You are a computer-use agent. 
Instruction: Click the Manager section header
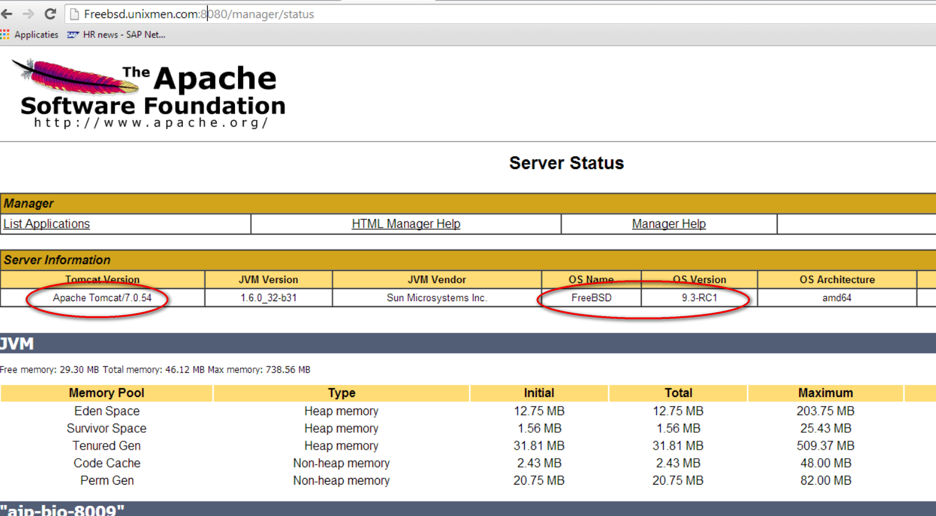coord(468,203)
